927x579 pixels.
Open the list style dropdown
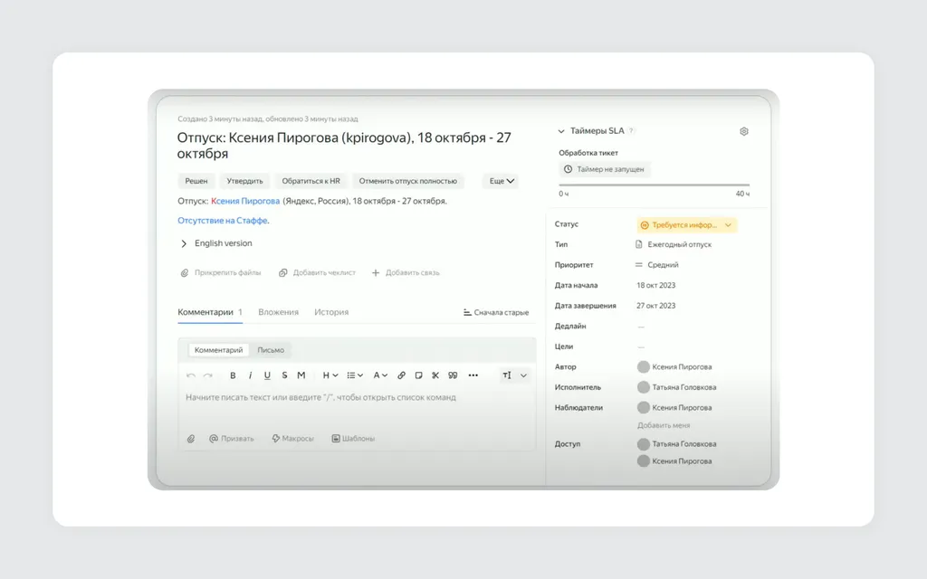coord(355,375)
